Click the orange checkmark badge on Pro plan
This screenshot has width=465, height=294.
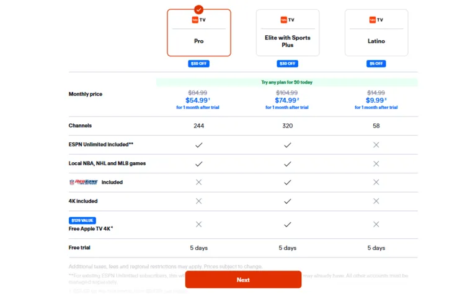pos(198,10)
